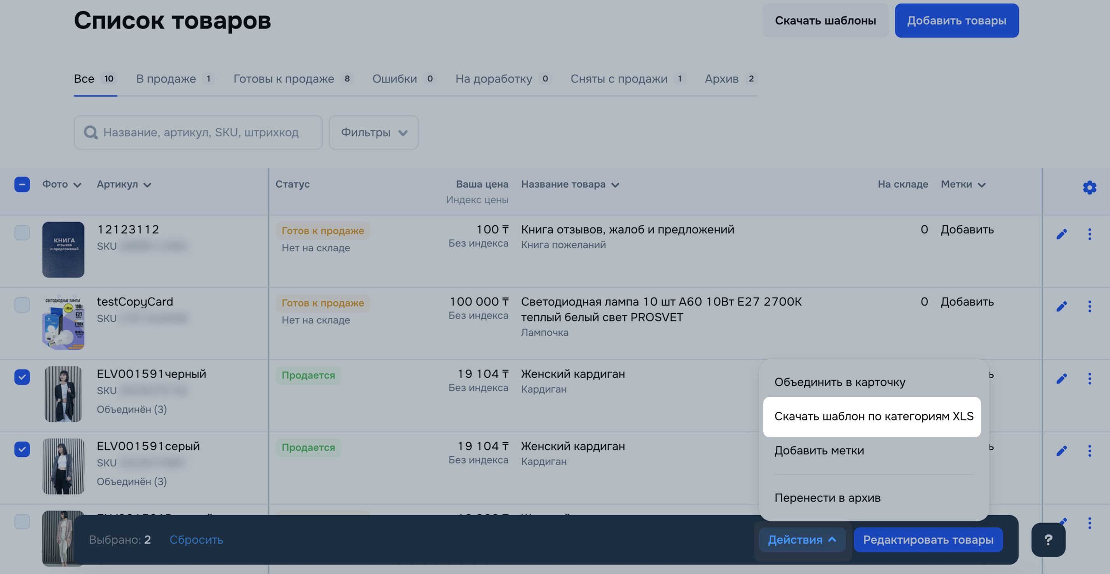This screenshot has width=1110, height=574.
Task: Select Скачать шаблон по категориям XLS
Action: (873, 416)
